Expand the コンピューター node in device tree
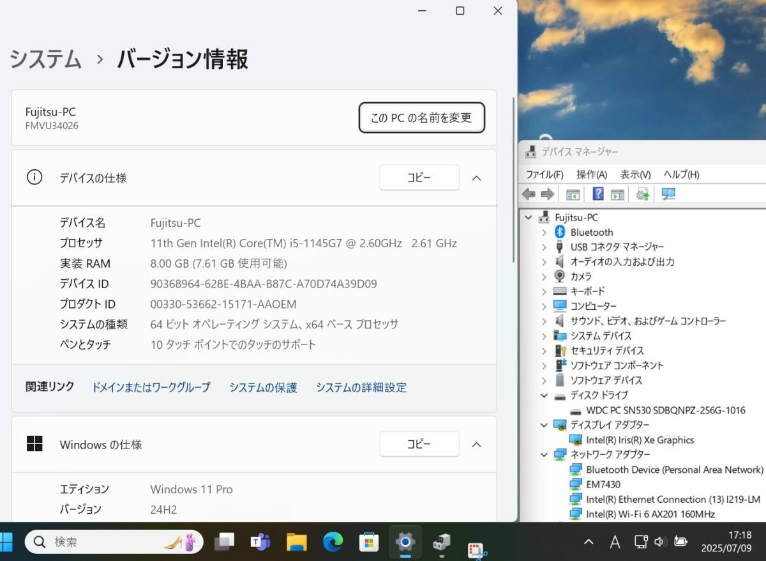The image size is (766, 561). coord(544,305)
